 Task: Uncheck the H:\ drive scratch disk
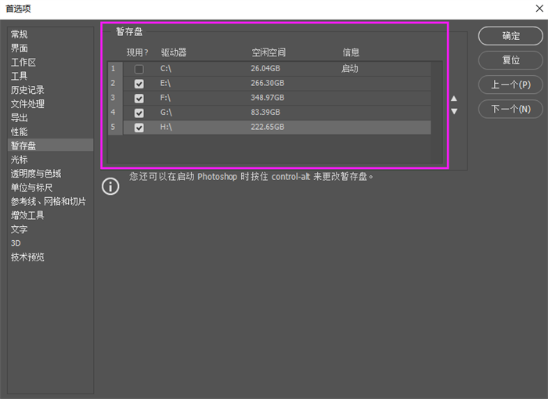(139, 128)
